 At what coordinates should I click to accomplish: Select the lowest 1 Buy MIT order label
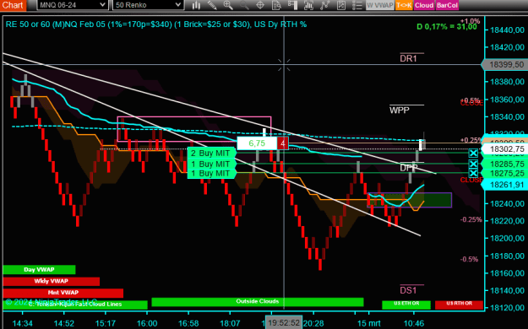click(211, 173)
